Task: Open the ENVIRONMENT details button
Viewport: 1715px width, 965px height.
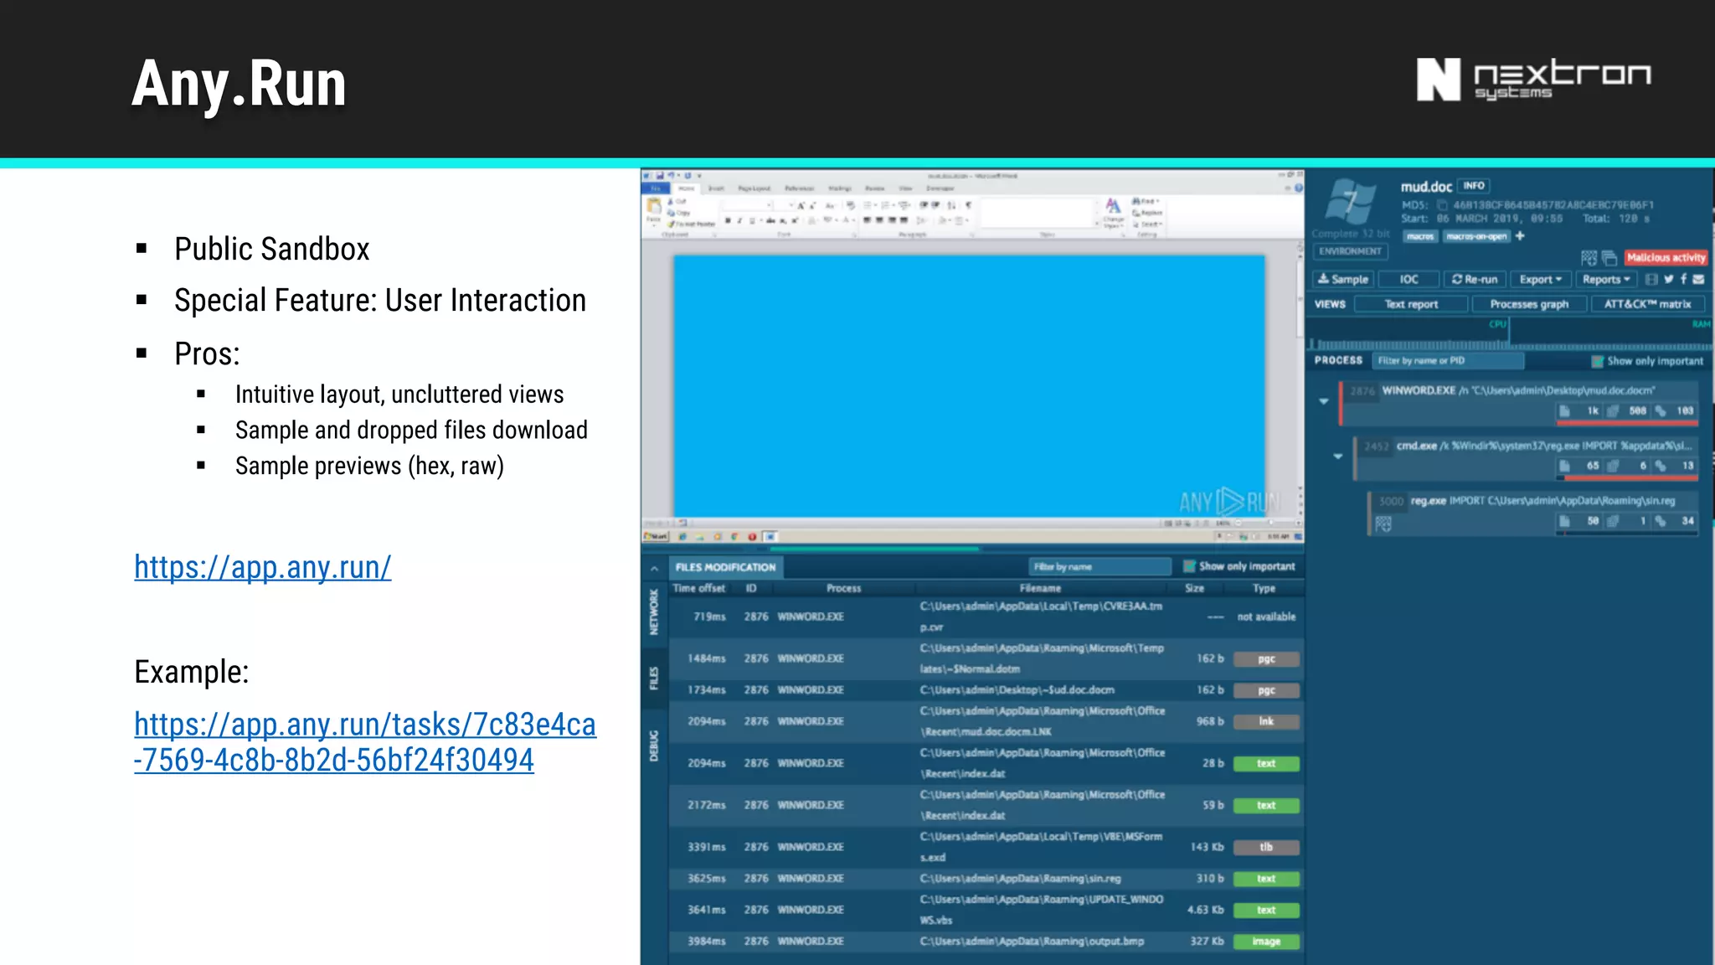Action: click(x=1350, y=251)
